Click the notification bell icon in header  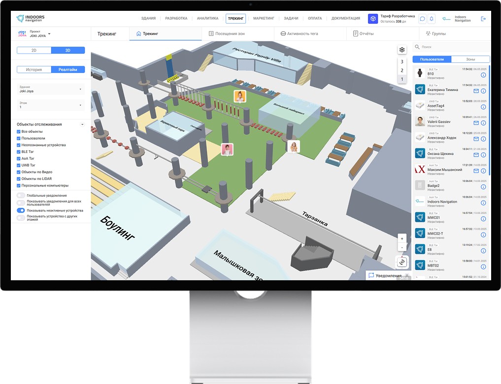pos(432,19)
